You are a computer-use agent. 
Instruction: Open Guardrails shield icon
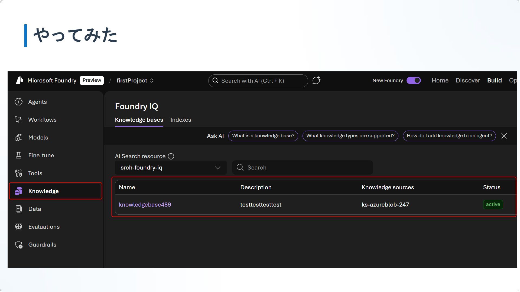tap(18, 245)
